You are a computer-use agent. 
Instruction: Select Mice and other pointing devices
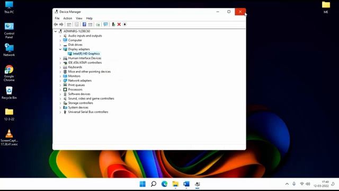[x=90, y=72]
